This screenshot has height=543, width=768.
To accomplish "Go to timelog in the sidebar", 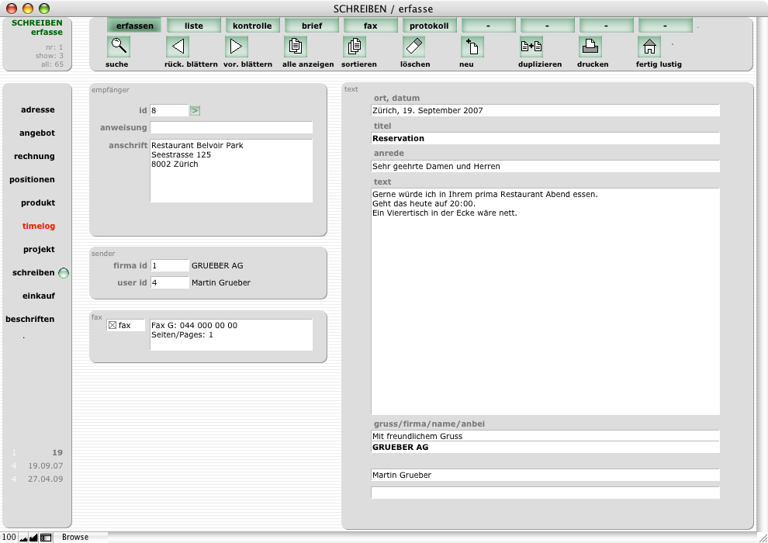I will (x=39, y=227).
